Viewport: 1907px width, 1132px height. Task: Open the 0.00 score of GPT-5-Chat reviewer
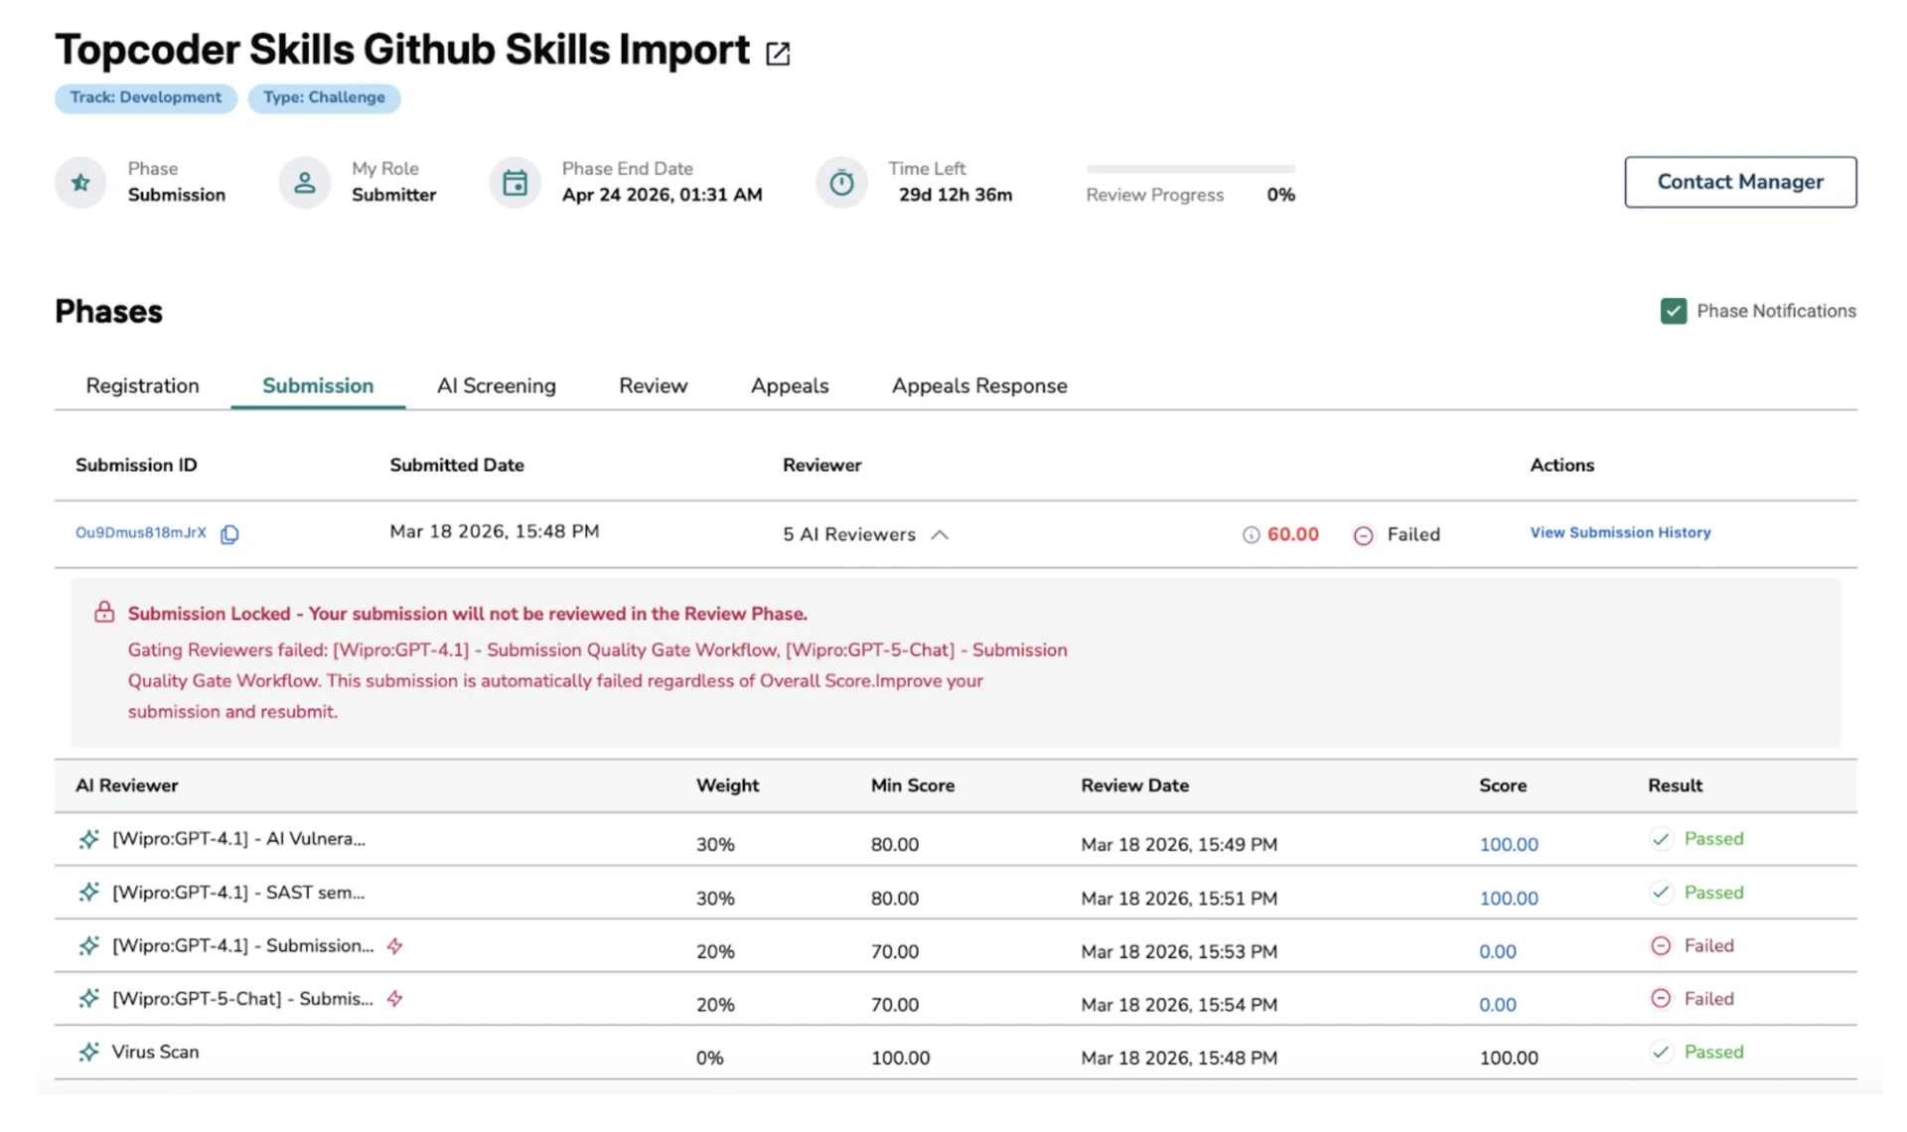[1497, 1004]
